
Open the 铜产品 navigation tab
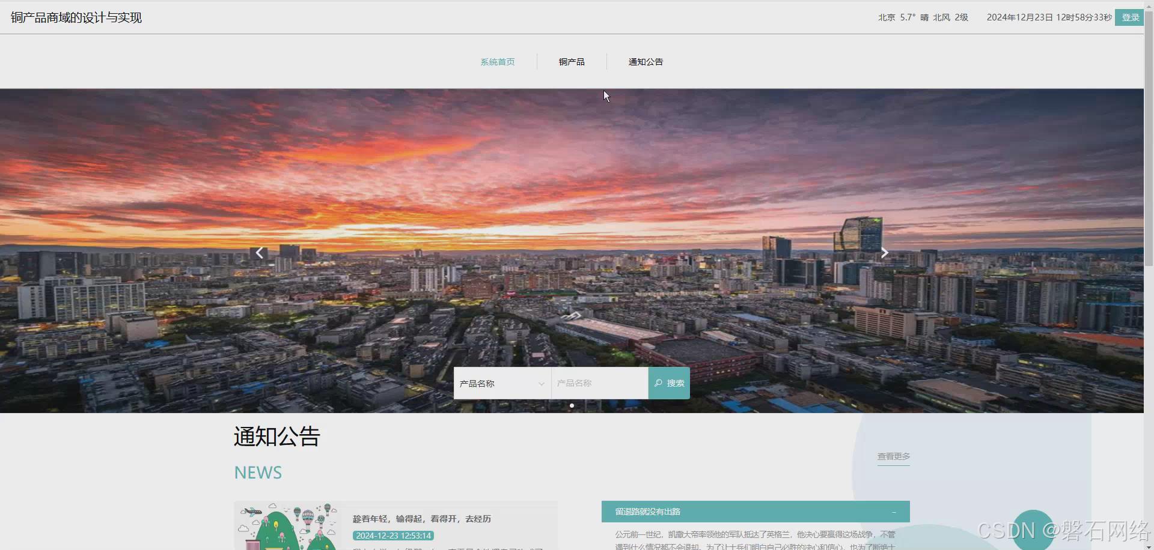point(572,62)
